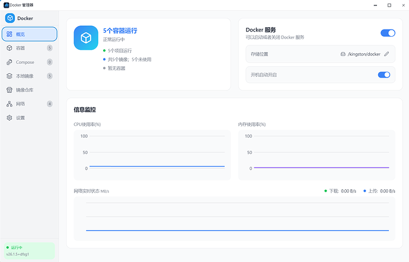The image size is (409, 262).
Task: Open the 镜像仓库 menu item
Action: click(x=30, y=90)
